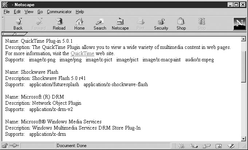Go to the Home page

[79, 24]
